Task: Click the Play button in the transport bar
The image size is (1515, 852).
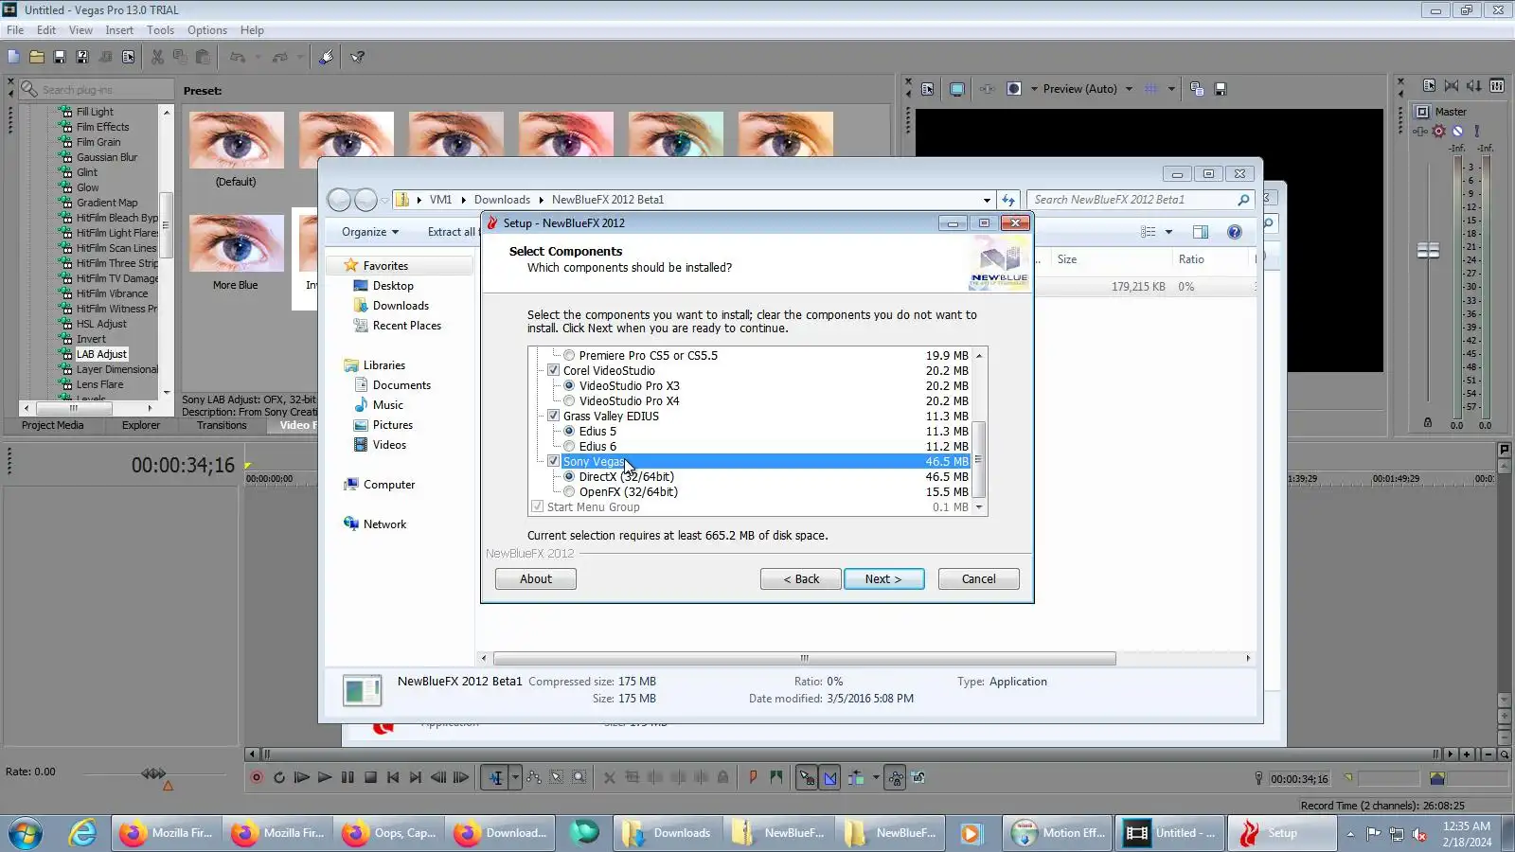Action: point(325,777)
